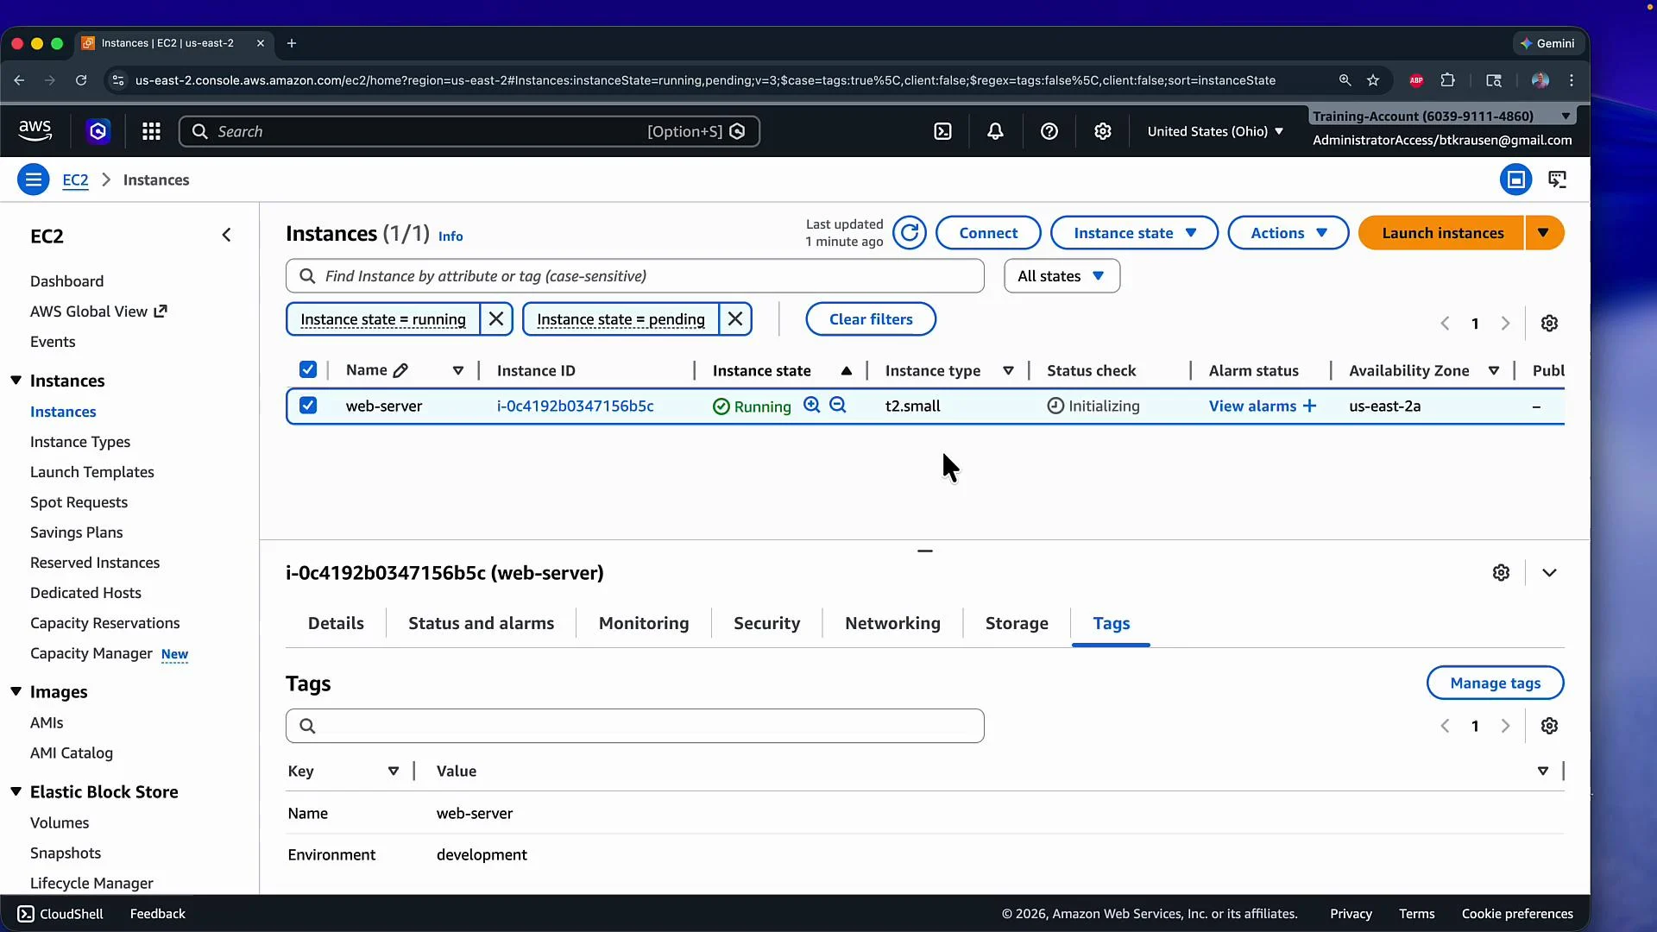
Task: Switch to the Storage tab
Action: tap(1017, 623)
